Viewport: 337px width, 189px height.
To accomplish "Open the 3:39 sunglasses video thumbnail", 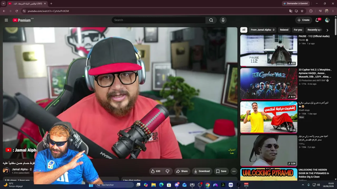I will pyautogui.click(x=269, y=151).
